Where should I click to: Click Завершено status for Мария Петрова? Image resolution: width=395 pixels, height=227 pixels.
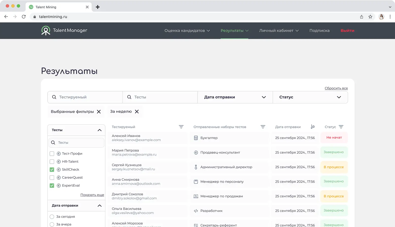tap(334, 152)
